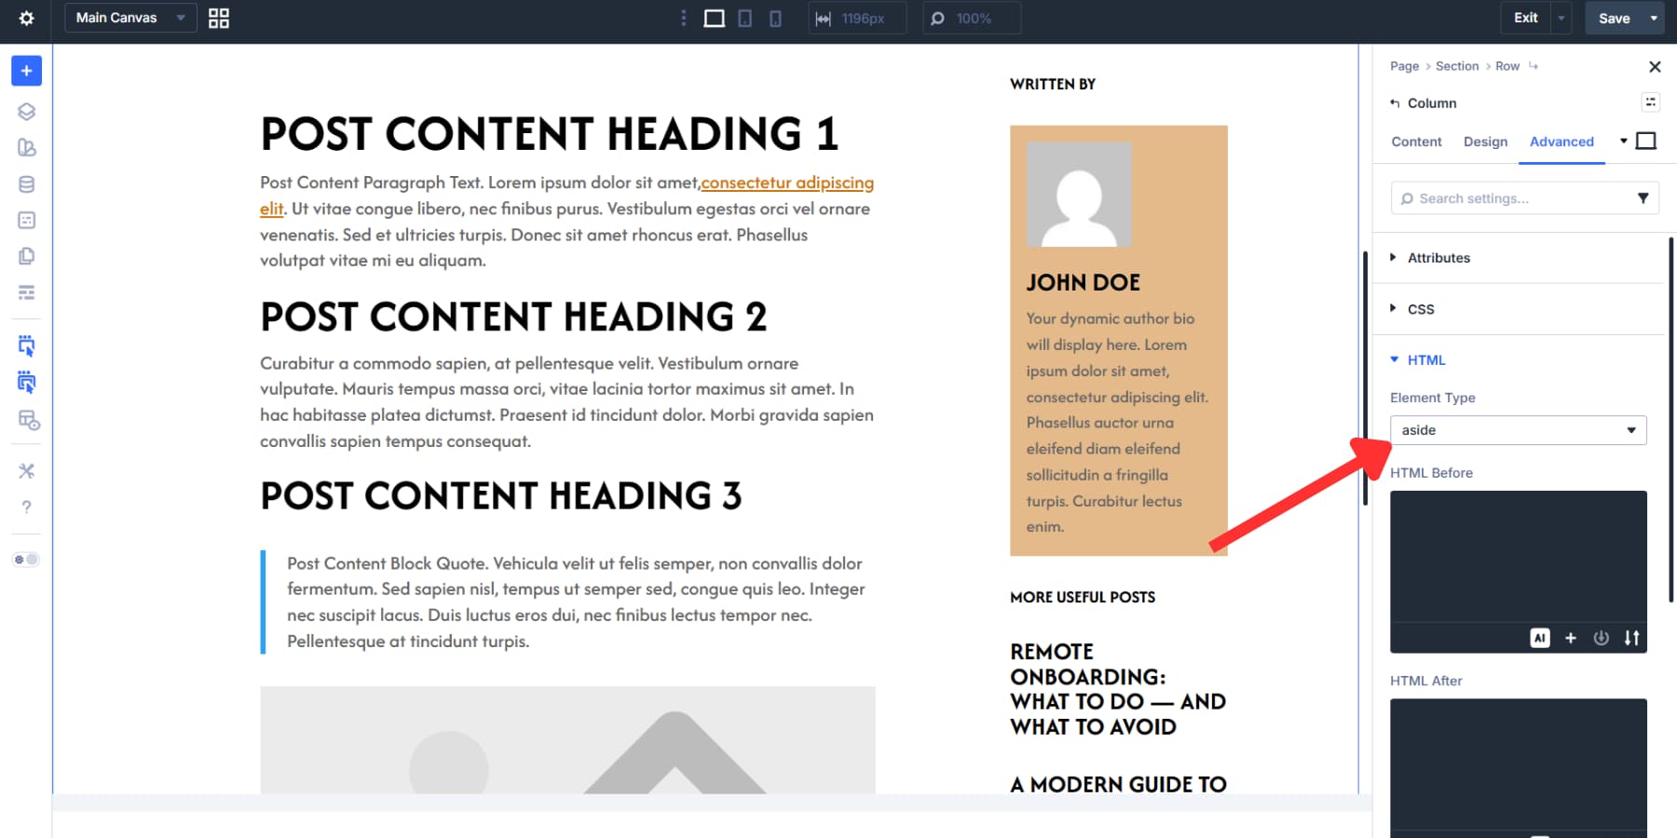
Task: Switch preview to mobile phone mode
Action: tap(775, 18)
